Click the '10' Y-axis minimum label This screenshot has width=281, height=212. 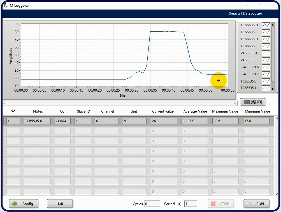(x=17, y=86)
